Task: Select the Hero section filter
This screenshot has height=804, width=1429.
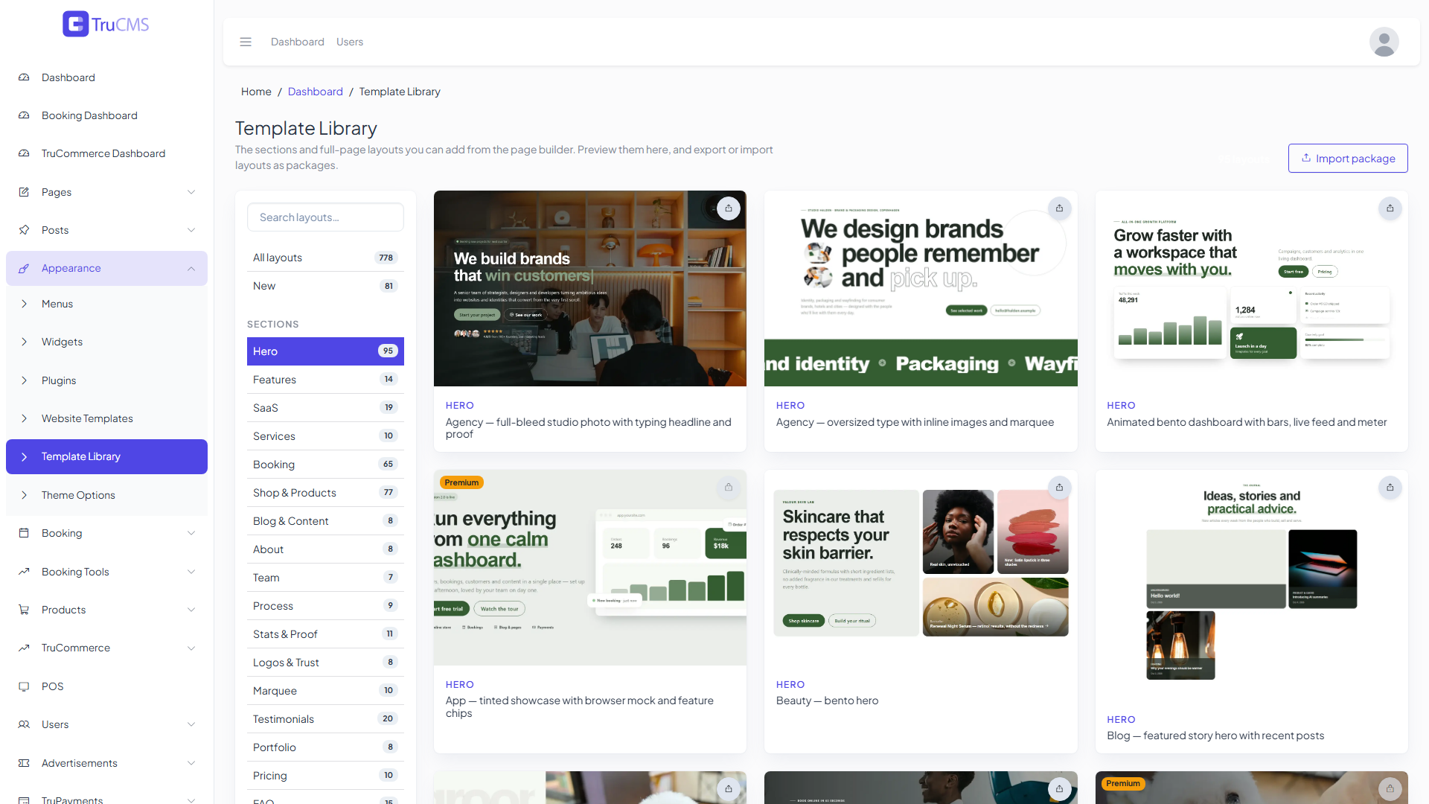Action: click(325, 351)
